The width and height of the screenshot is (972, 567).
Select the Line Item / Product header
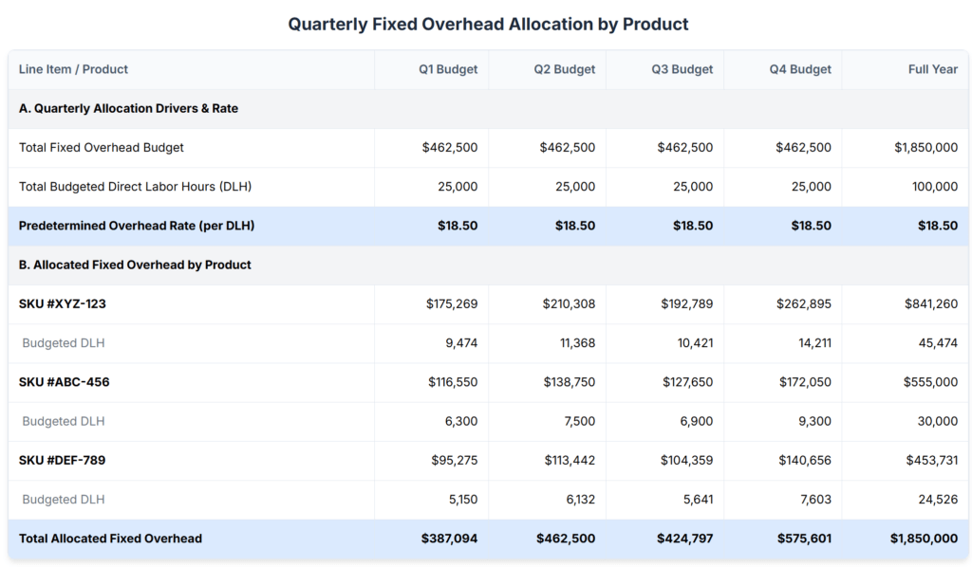[73, 69]
